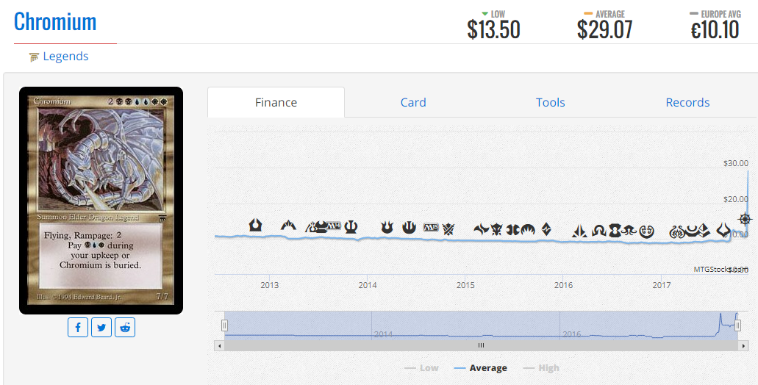This screenshot has height=385, width=758.
Task: Click the Shadows over Innistrad set symbol
Action: pyautogui.click(x=599, y=231)
